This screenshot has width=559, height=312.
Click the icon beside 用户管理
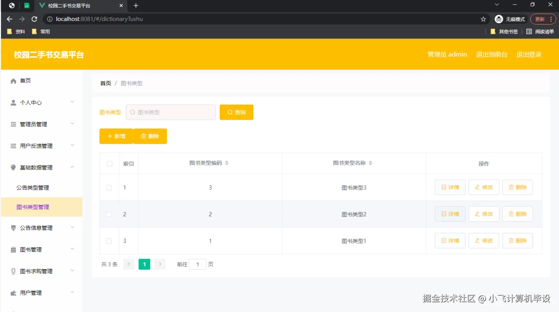point(13,293)
